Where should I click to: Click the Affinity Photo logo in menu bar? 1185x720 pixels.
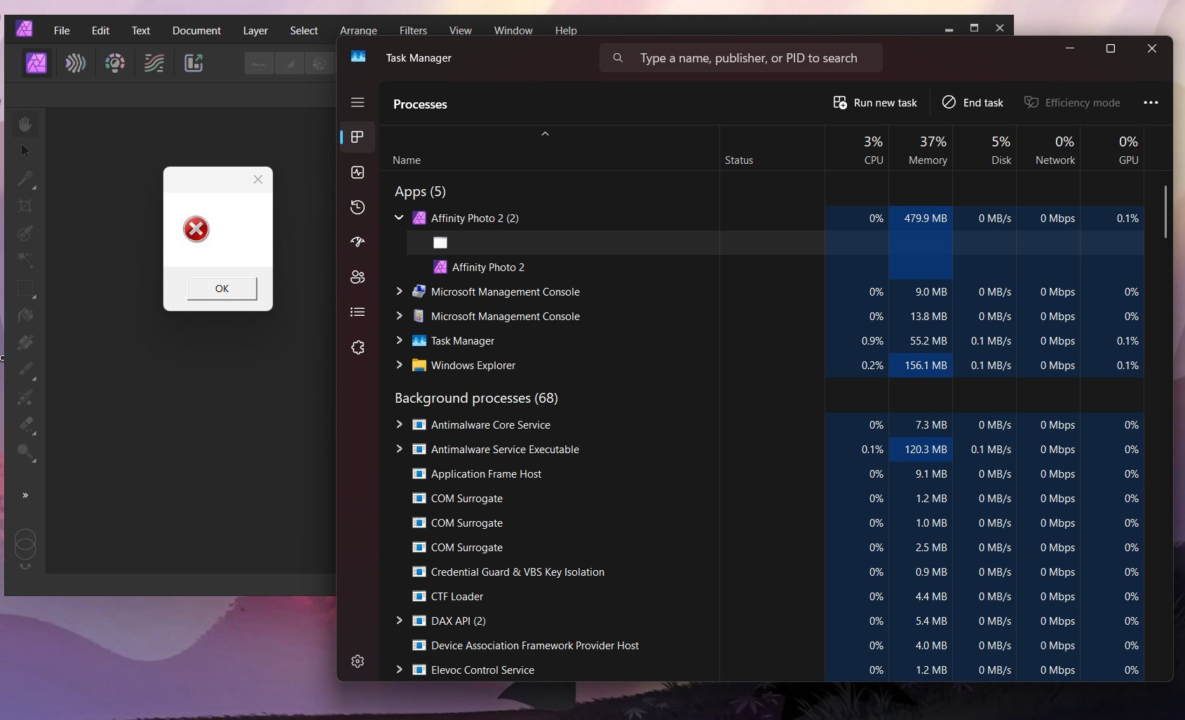[x=25, y=29]
